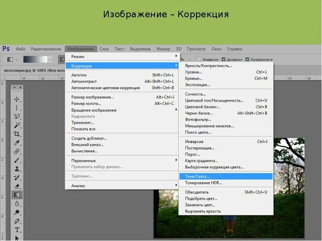Screen dimensions: 322x241
Task: Toggle the Прозрачность checkbox
Action: (247, 59)
